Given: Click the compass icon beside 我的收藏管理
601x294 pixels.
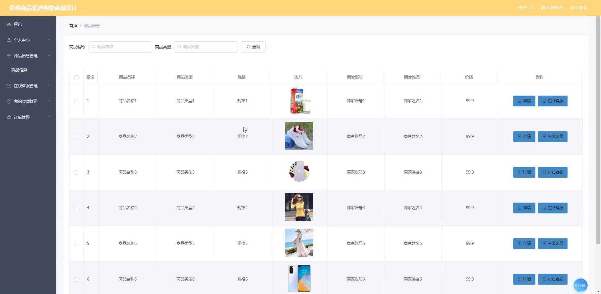Looking at the screenshot, I should 9,101.
